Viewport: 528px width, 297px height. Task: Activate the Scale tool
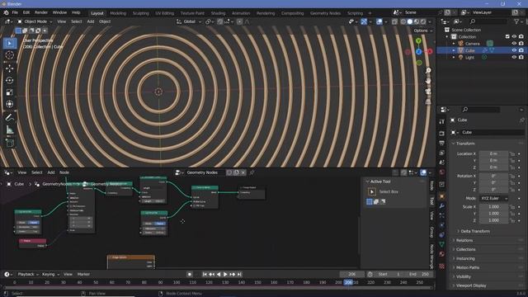click(x=10, y=92)
